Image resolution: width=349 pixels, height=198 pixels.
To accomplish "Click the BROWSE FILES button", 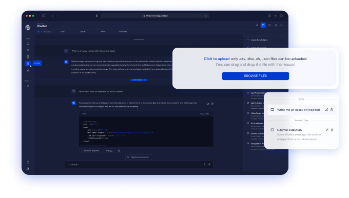I will [x=256, y=76].
